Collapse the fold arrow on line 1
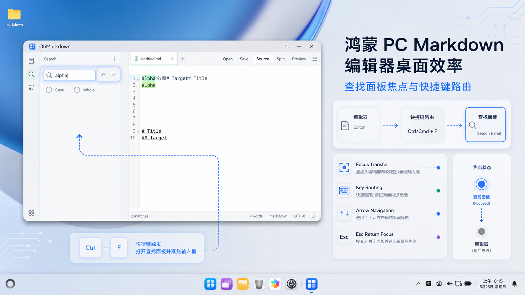 (x=138, y=79)
